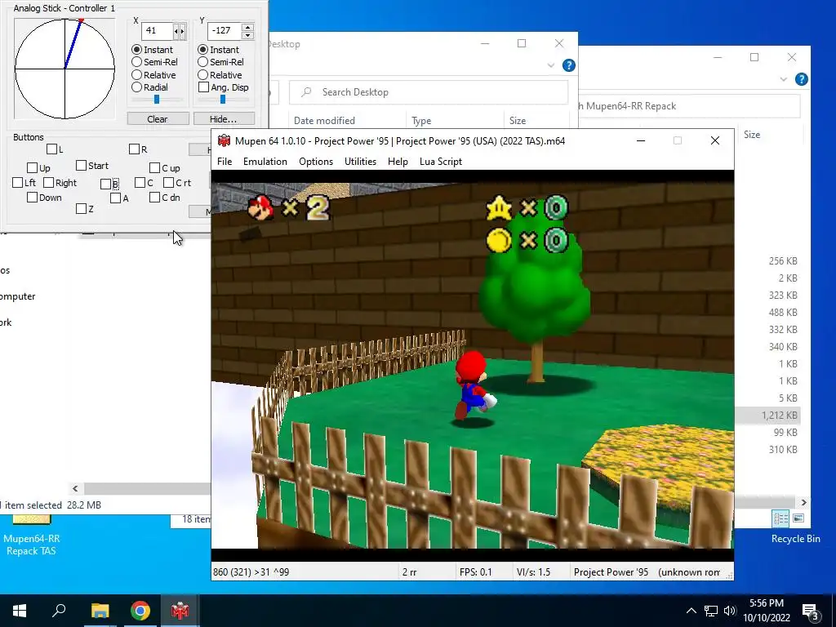Open the Lua Script menu
Image resolution: width=836 pixels, height=627 pixels.
click(x=440, y=162)
